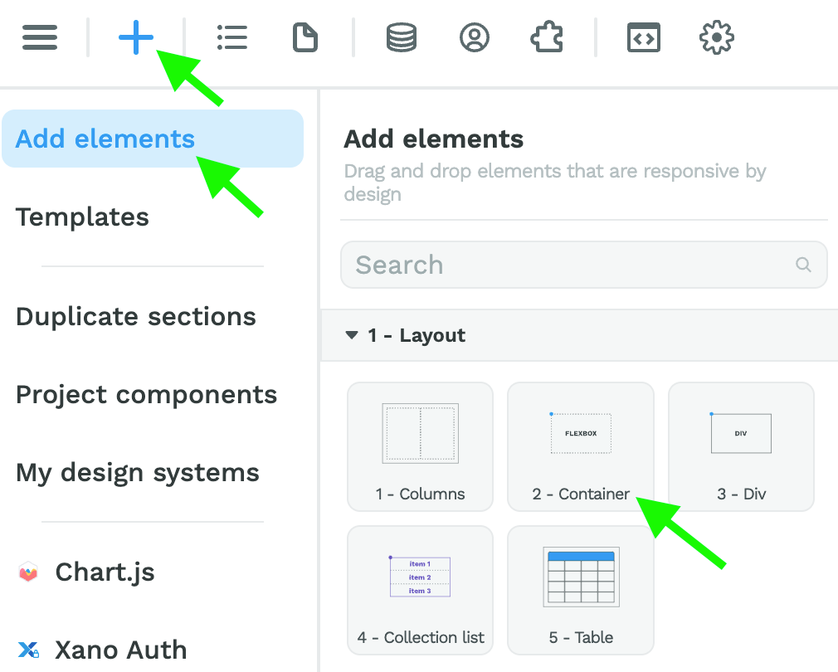Click the blue plus add icon
This screenshot has width=838, height=672.
coord(136,37)
